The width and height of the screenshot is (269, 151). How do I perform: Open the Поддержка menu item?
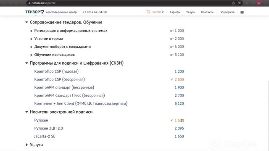(227, 12)
